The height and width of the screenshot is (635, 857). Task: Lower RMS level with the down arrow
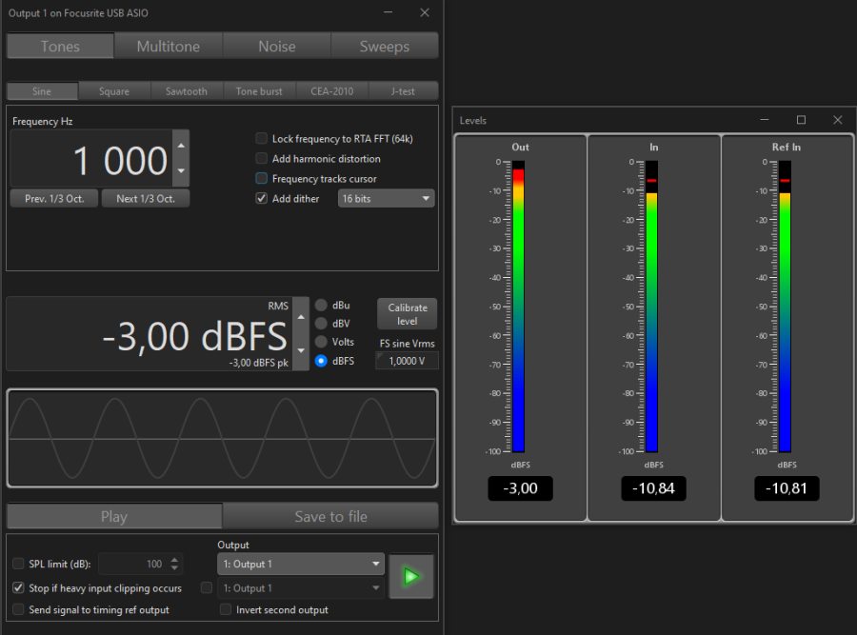pos(301,351)
